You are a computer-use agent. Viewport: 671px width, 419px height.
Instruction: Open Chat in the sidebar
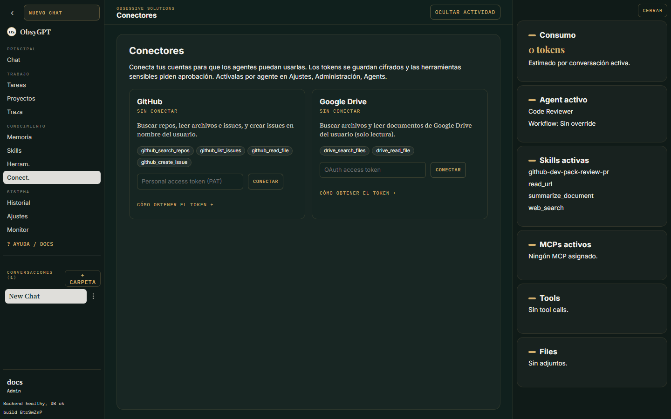52,60
